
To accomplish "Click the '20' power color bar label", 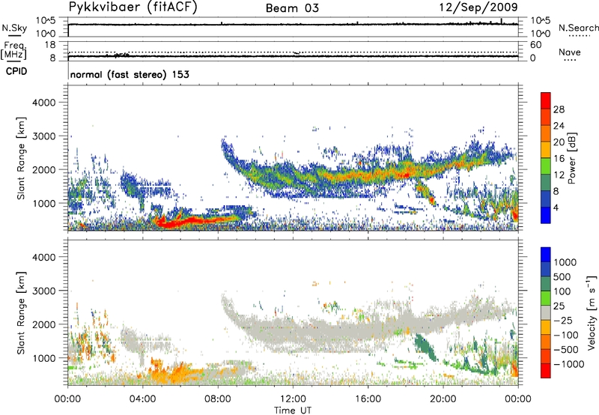I will tap(559, 142).
